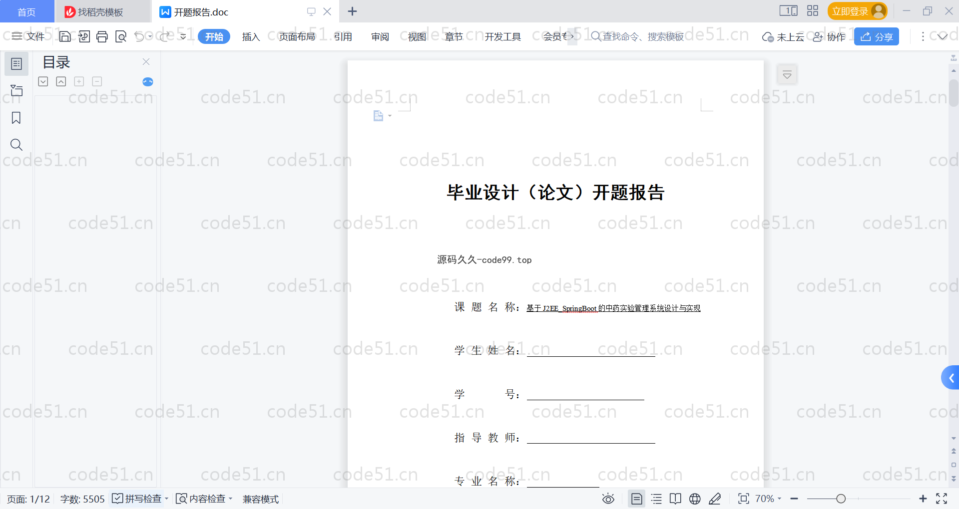This screenshot has height=509, width=959.
Task: Click the grid workspace icon
Action: (813, 10)
